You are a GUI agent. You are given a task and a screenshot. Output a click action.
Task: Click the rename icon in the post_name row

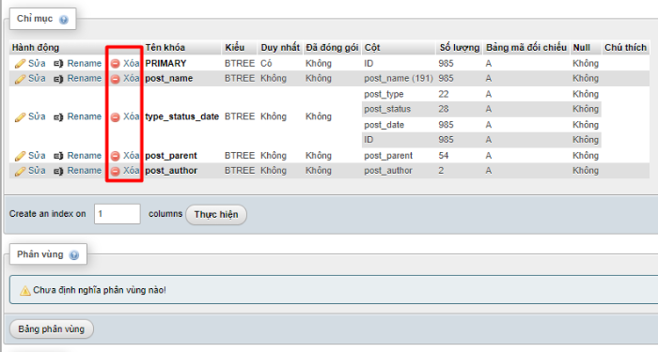[58, 79]
